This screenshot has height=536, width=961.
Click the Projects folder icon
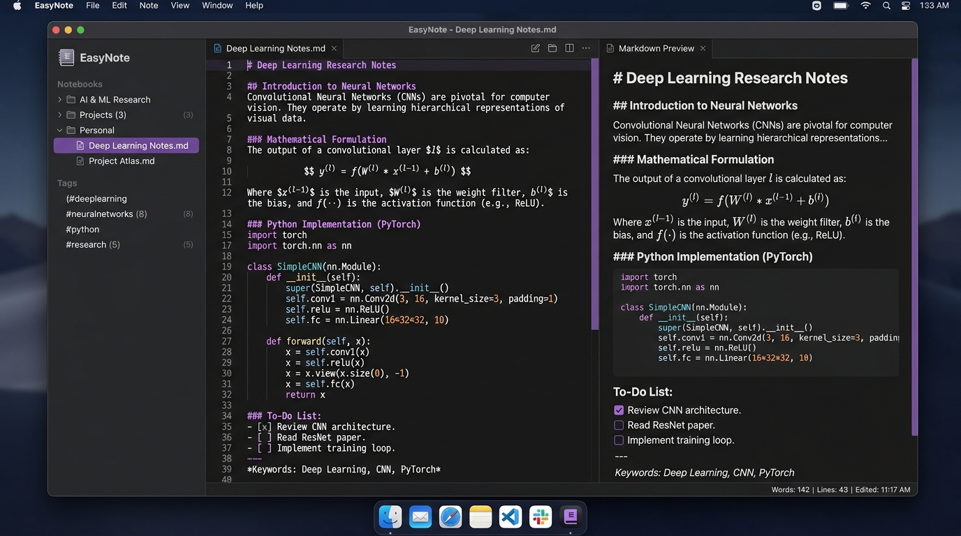[x=71, y=115]
